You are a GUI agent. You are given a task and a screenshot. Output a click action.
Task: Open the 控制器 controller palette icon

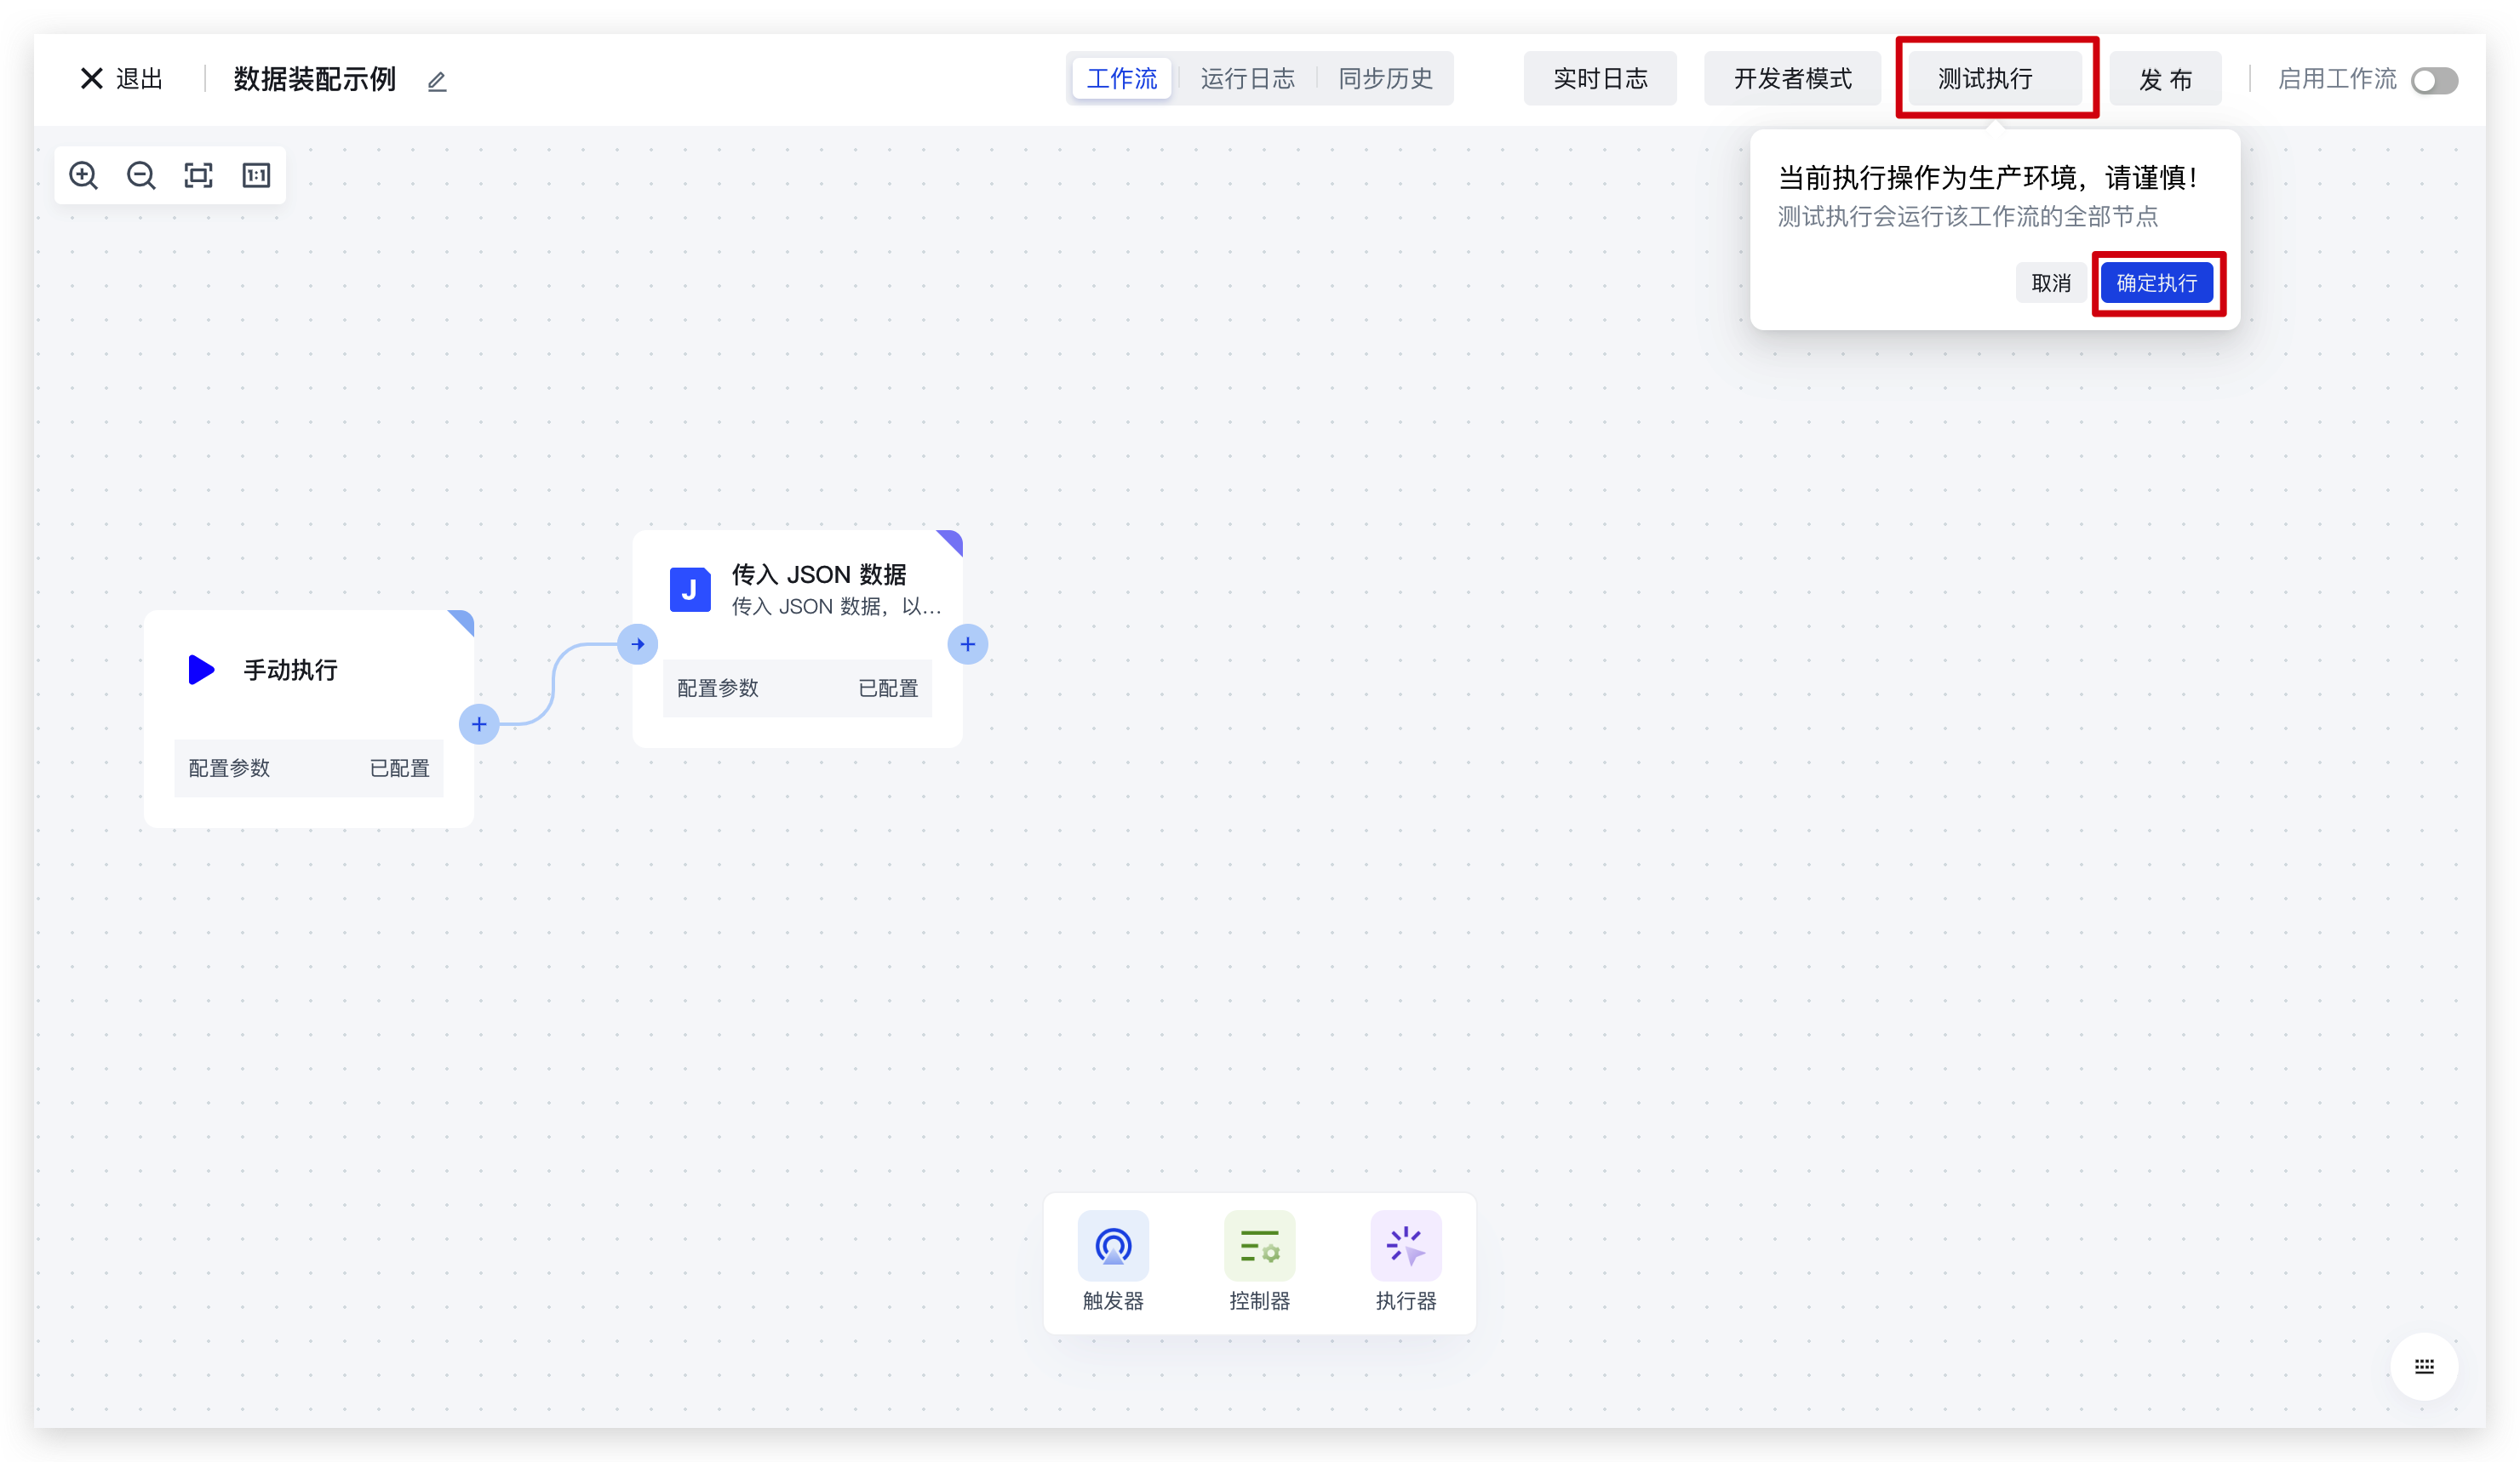(1259, 1246)
